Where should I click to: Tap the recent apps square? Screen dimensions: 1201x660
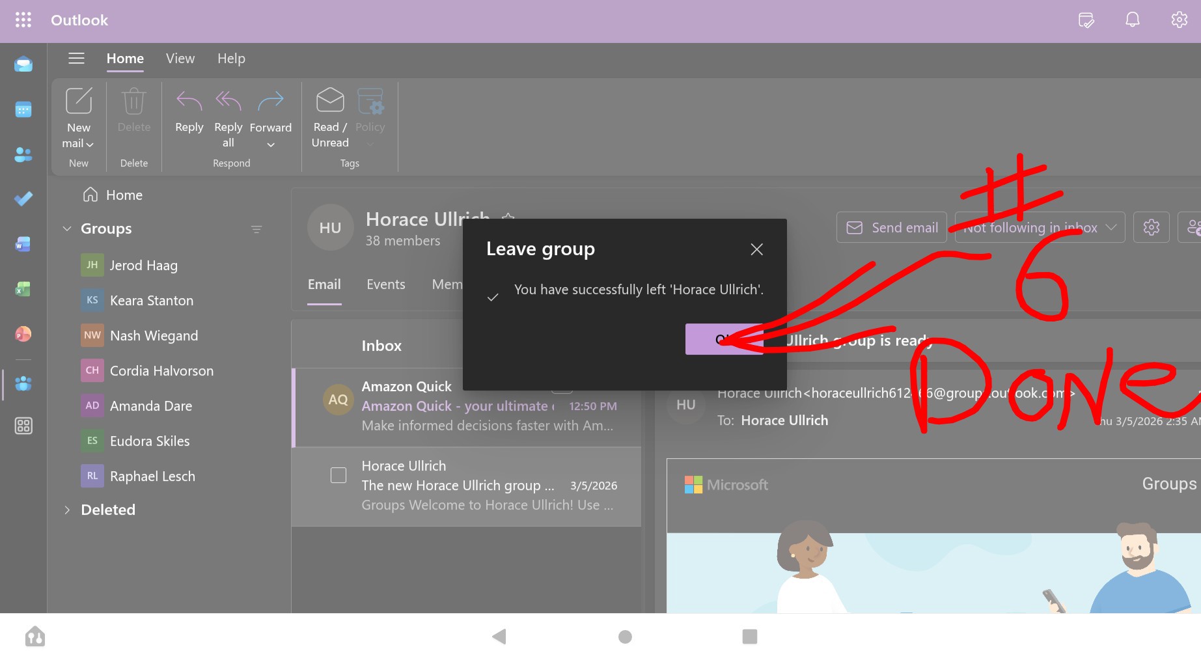click(x=750, y=637)
